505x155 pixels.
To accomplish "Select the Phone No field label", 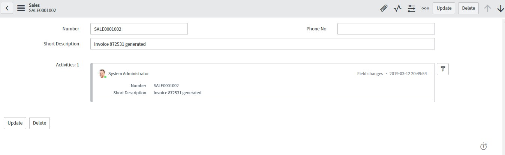I will coord(316,29).
